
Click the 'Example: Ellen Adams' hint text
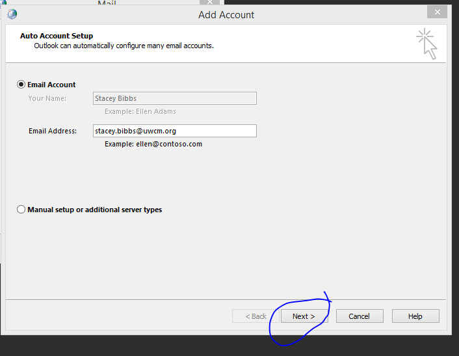click(140, 111)
